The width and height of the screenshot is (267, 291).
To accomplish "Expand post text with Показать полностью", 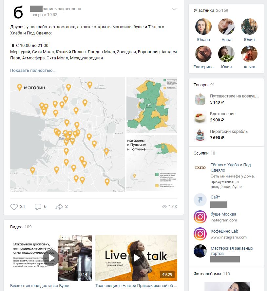I will [x=33, y=71].
